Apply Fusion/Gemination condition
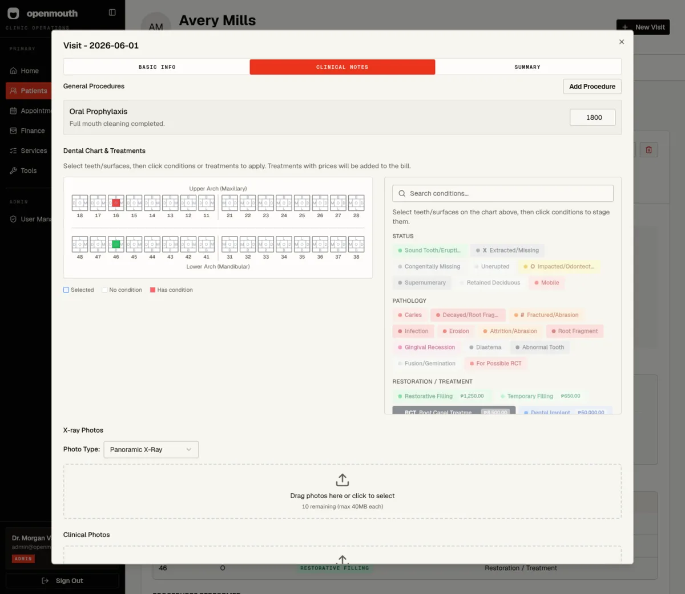The width and height of the screenshot is (685, 594). pos(427,363)
